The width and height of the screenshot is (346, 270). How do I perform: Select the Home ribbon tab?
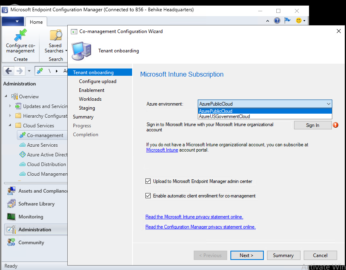(x=36, y=22)
